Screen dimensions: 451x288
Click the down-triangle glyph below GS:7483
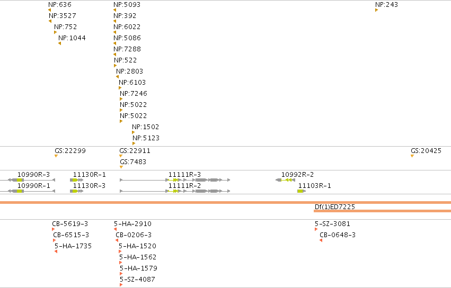(121, 167)
